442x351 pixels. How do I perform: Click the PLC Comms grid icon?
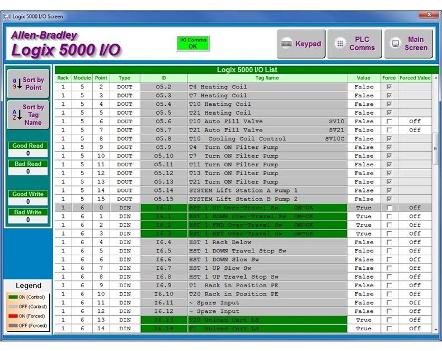click(x=340, y=44)
